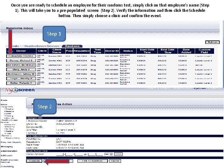The height and width of the screenshot is (168, 224).
Task: Click the Schedule button
Action: pyautogui.click(x=34, y=161)
